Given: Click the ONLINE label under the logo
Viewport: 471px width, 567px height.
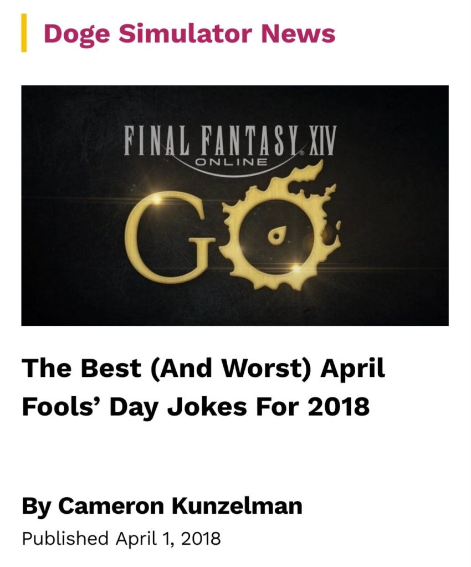Looking at the screenshot, I should (x=232, y=162).
